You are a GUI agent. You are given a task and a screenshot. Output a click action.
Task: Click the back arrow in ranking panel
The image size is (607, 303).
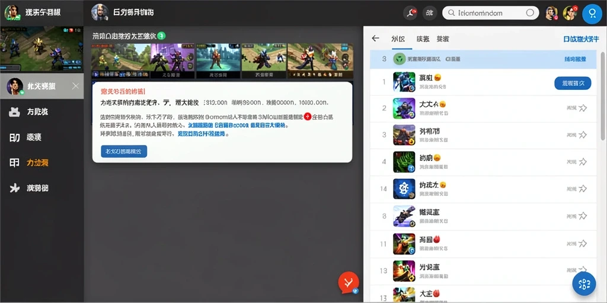click(375, 38)
